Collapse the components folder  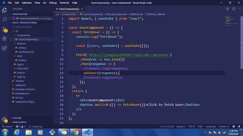24,35
